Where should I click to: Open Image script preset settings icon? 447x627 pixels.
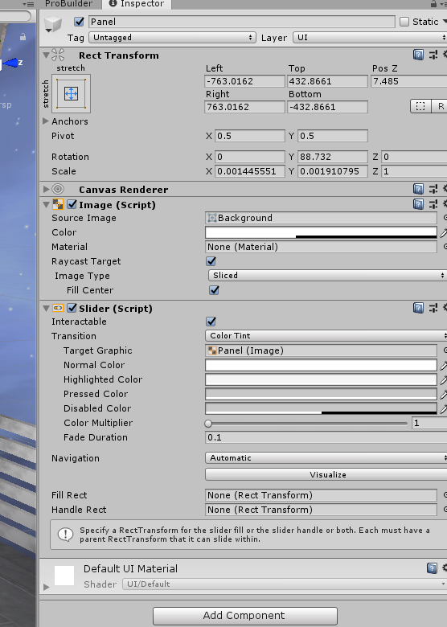point(433,204)
